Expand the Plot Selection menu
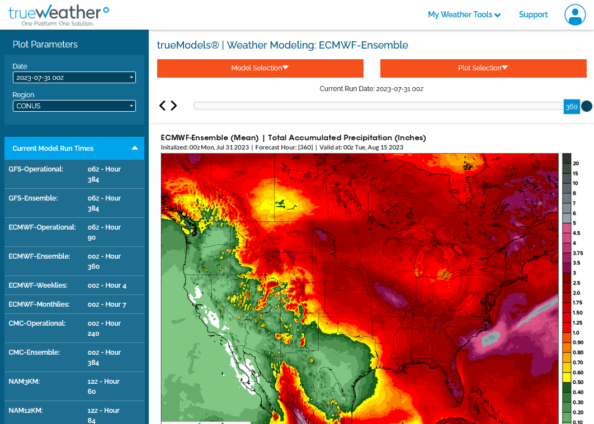The width and height of the screenshot is (594, 424). click(x=483, y=68)
